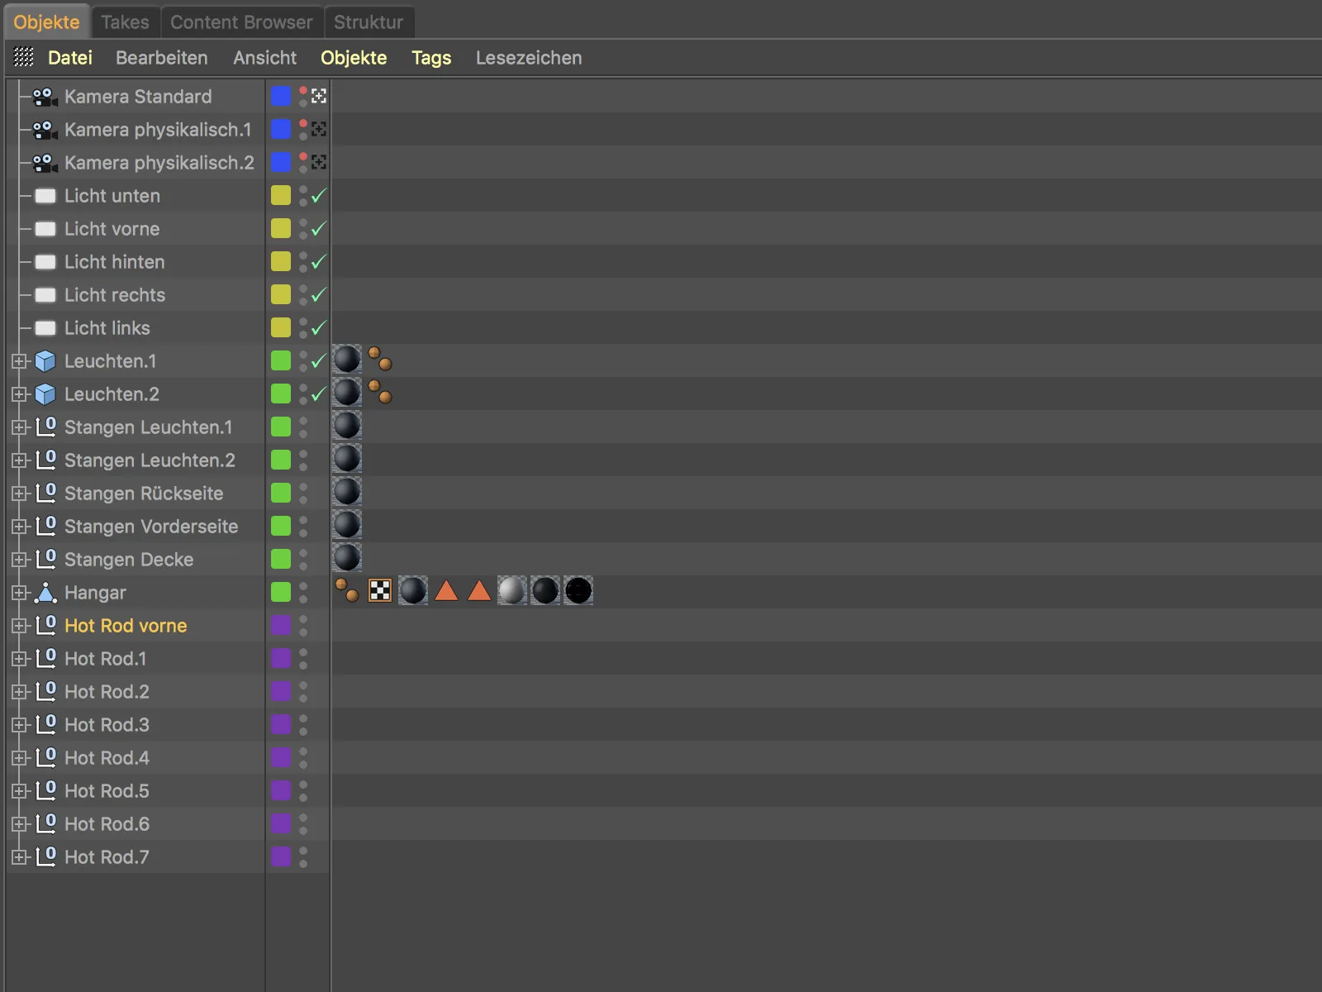Expand the Hangar object

(x=19, y=593)
